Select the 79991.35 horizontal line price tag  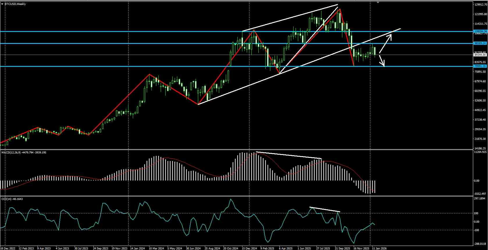(480, 66)
